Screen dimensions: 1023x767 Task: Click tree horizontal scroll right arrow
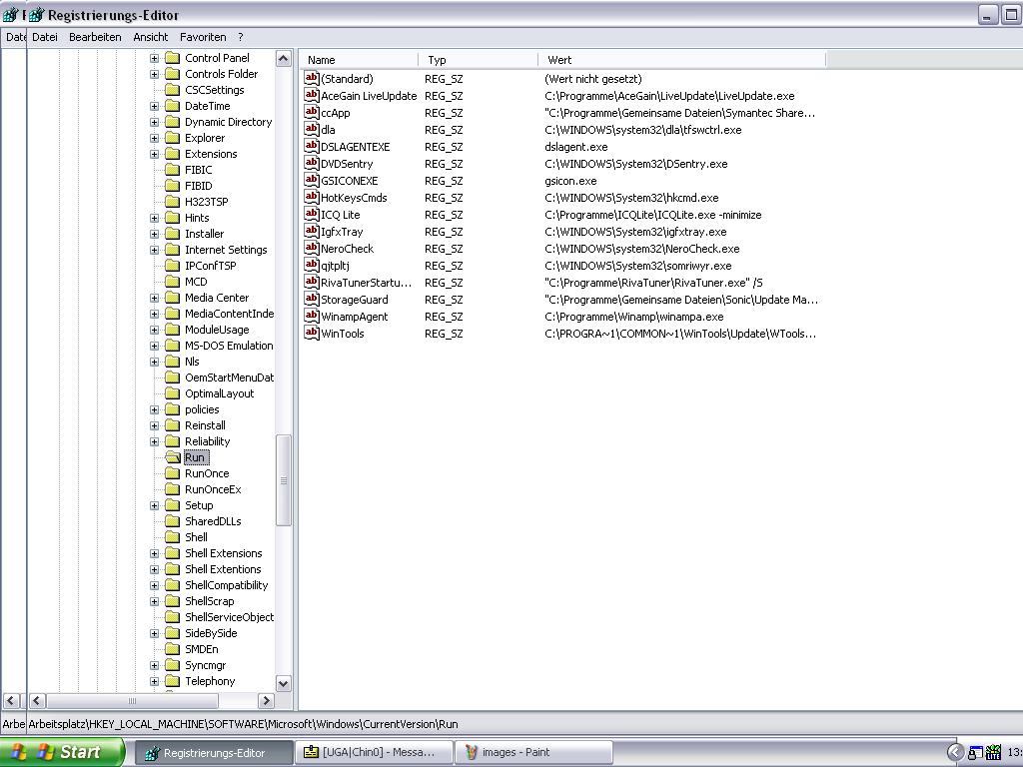tap(266, 700)
